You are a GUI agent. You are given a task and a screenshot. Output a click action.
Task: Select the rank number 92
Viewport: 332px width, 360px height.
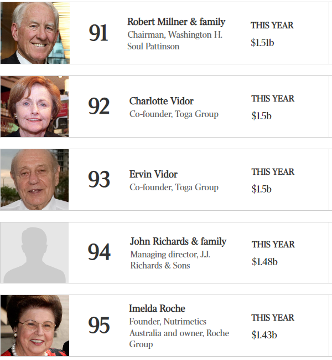point(99,106)
